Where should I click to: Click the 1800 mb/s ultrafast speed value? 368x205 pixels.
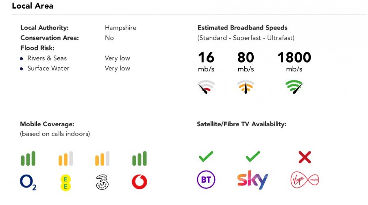[x=294, y=58]
